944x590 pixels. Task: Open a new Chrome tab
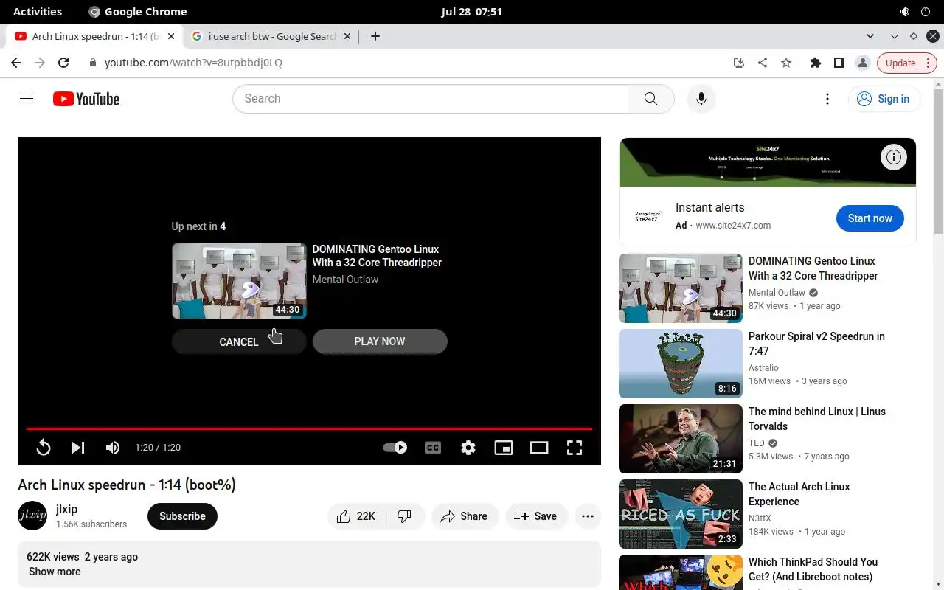[x=375, y=36]
